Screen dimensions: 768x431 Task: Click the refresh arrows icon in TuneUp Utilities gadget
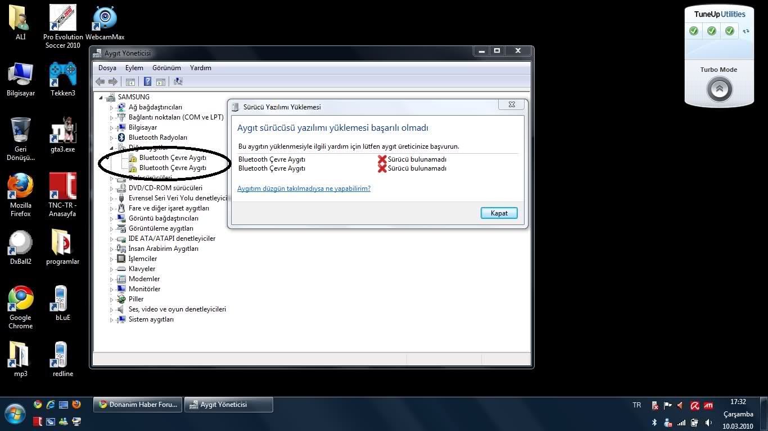point(746,31)
